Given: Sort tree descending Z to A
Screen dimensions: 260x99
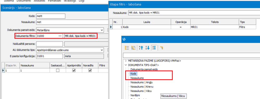Looking at the screenshot, I should point(147,48).
